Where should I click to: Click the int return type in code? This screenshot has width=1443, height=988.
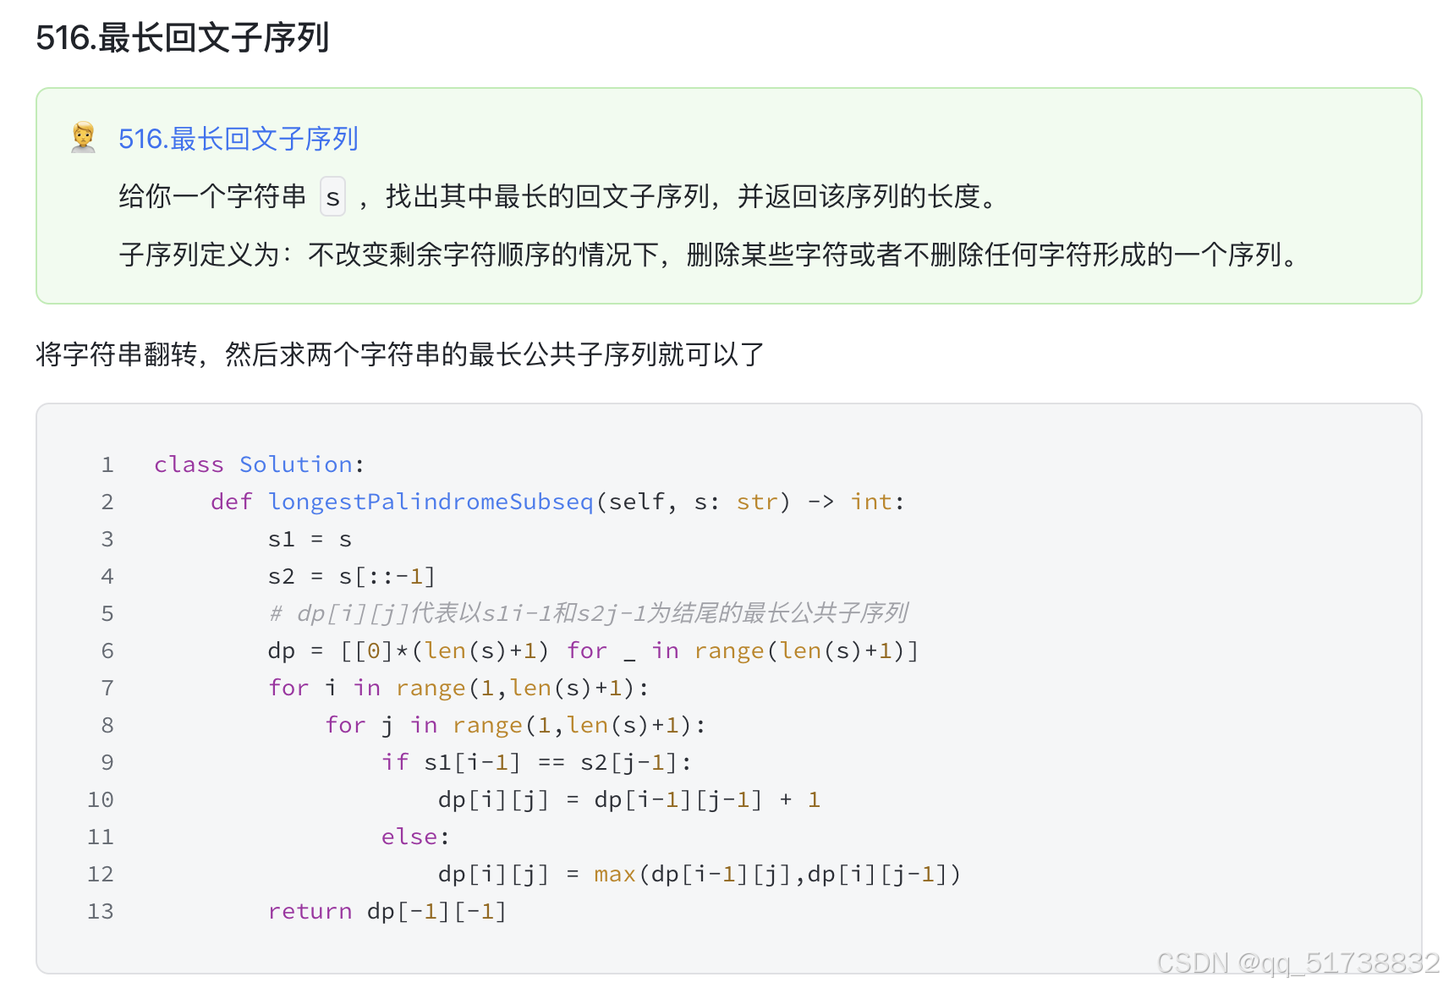pos(871,502)
